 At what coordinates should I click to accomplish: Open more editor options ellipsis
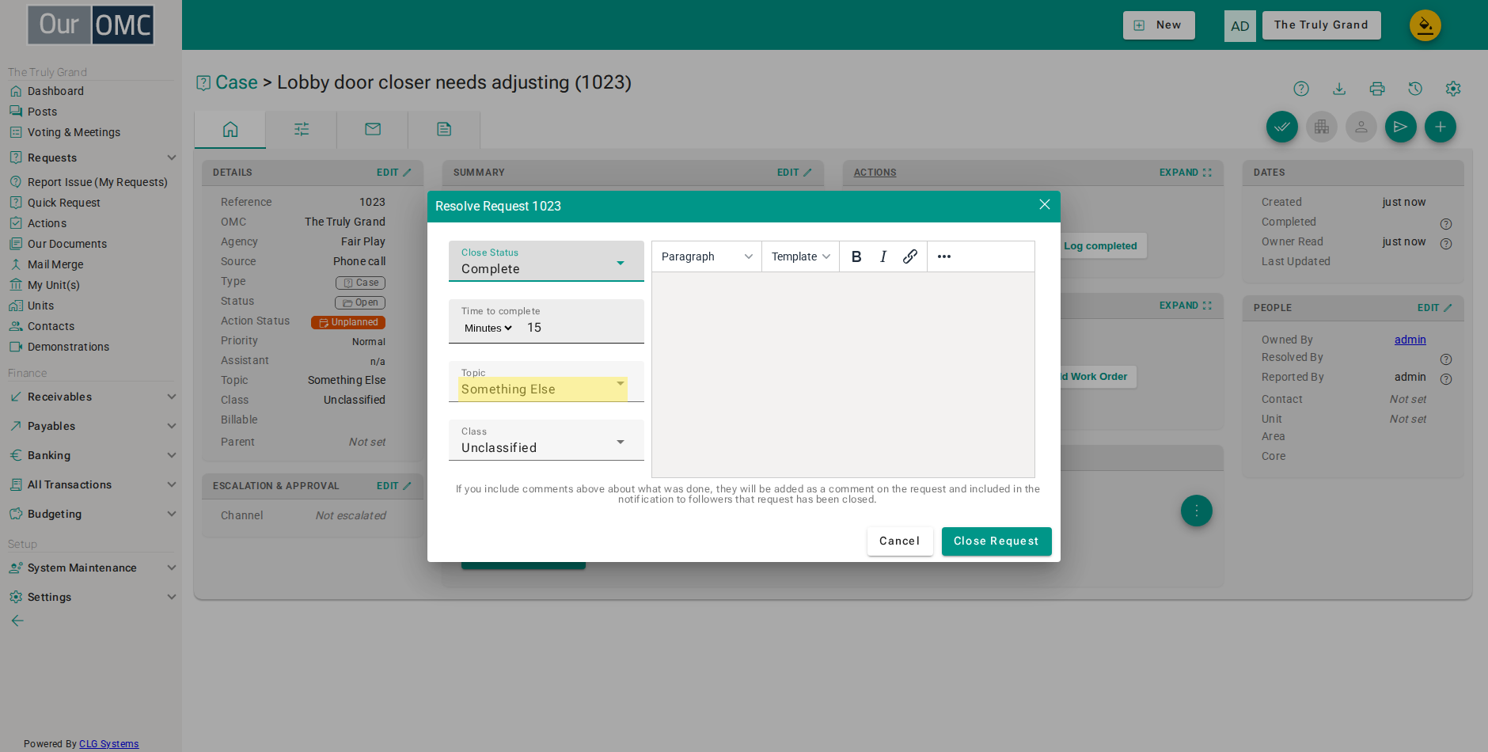tap(944, 256)
